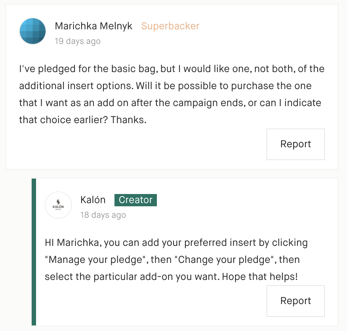The height and width of the screenshot is (331, 347).
Task: Click the green Creator badge
Action: (x=135, y=200)
